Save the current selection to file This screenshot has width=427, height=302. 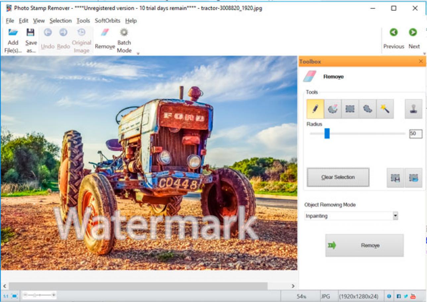click(x=395, y=177)
